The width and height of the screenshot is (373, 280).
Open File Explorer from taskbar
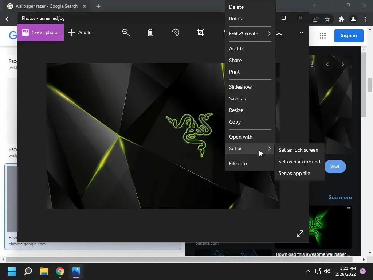pos(44,271)
